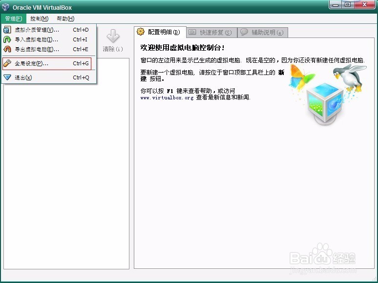Image resolution: width=378 pixels, height=283 pixels.
Task: Click the 清除 down-arrow toolbar icon
Action: pyautogui.click(x=113, y=36)
